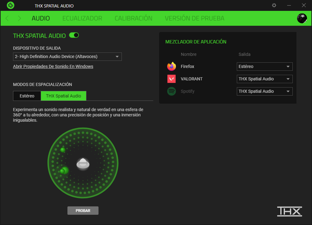Switch to the ECUALIZADOR tab
Viewport: 312px width, 225px height.
pos(82,18)
